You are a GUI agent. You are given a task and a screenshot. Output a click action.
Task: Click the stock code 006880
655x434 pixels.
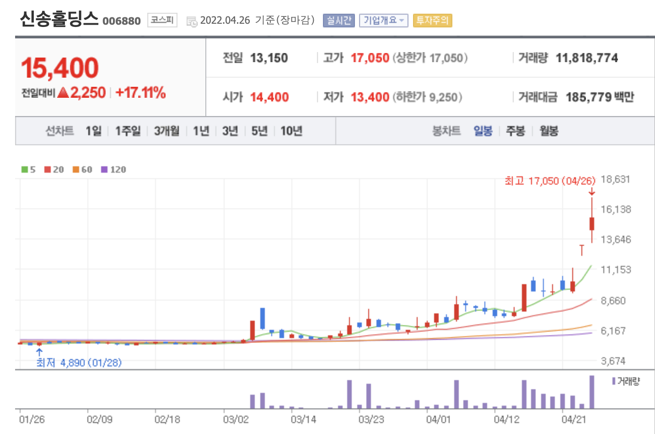122,21
